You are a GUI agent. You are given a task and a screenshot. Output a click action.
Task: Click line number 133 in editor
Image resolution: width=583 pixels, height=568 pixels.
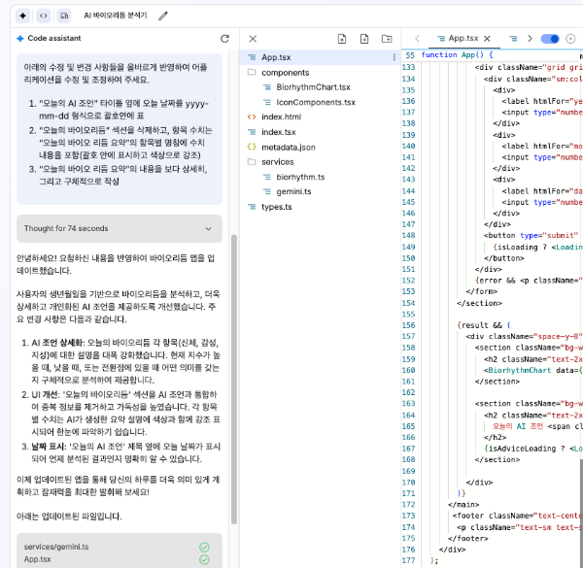(408, 67)
